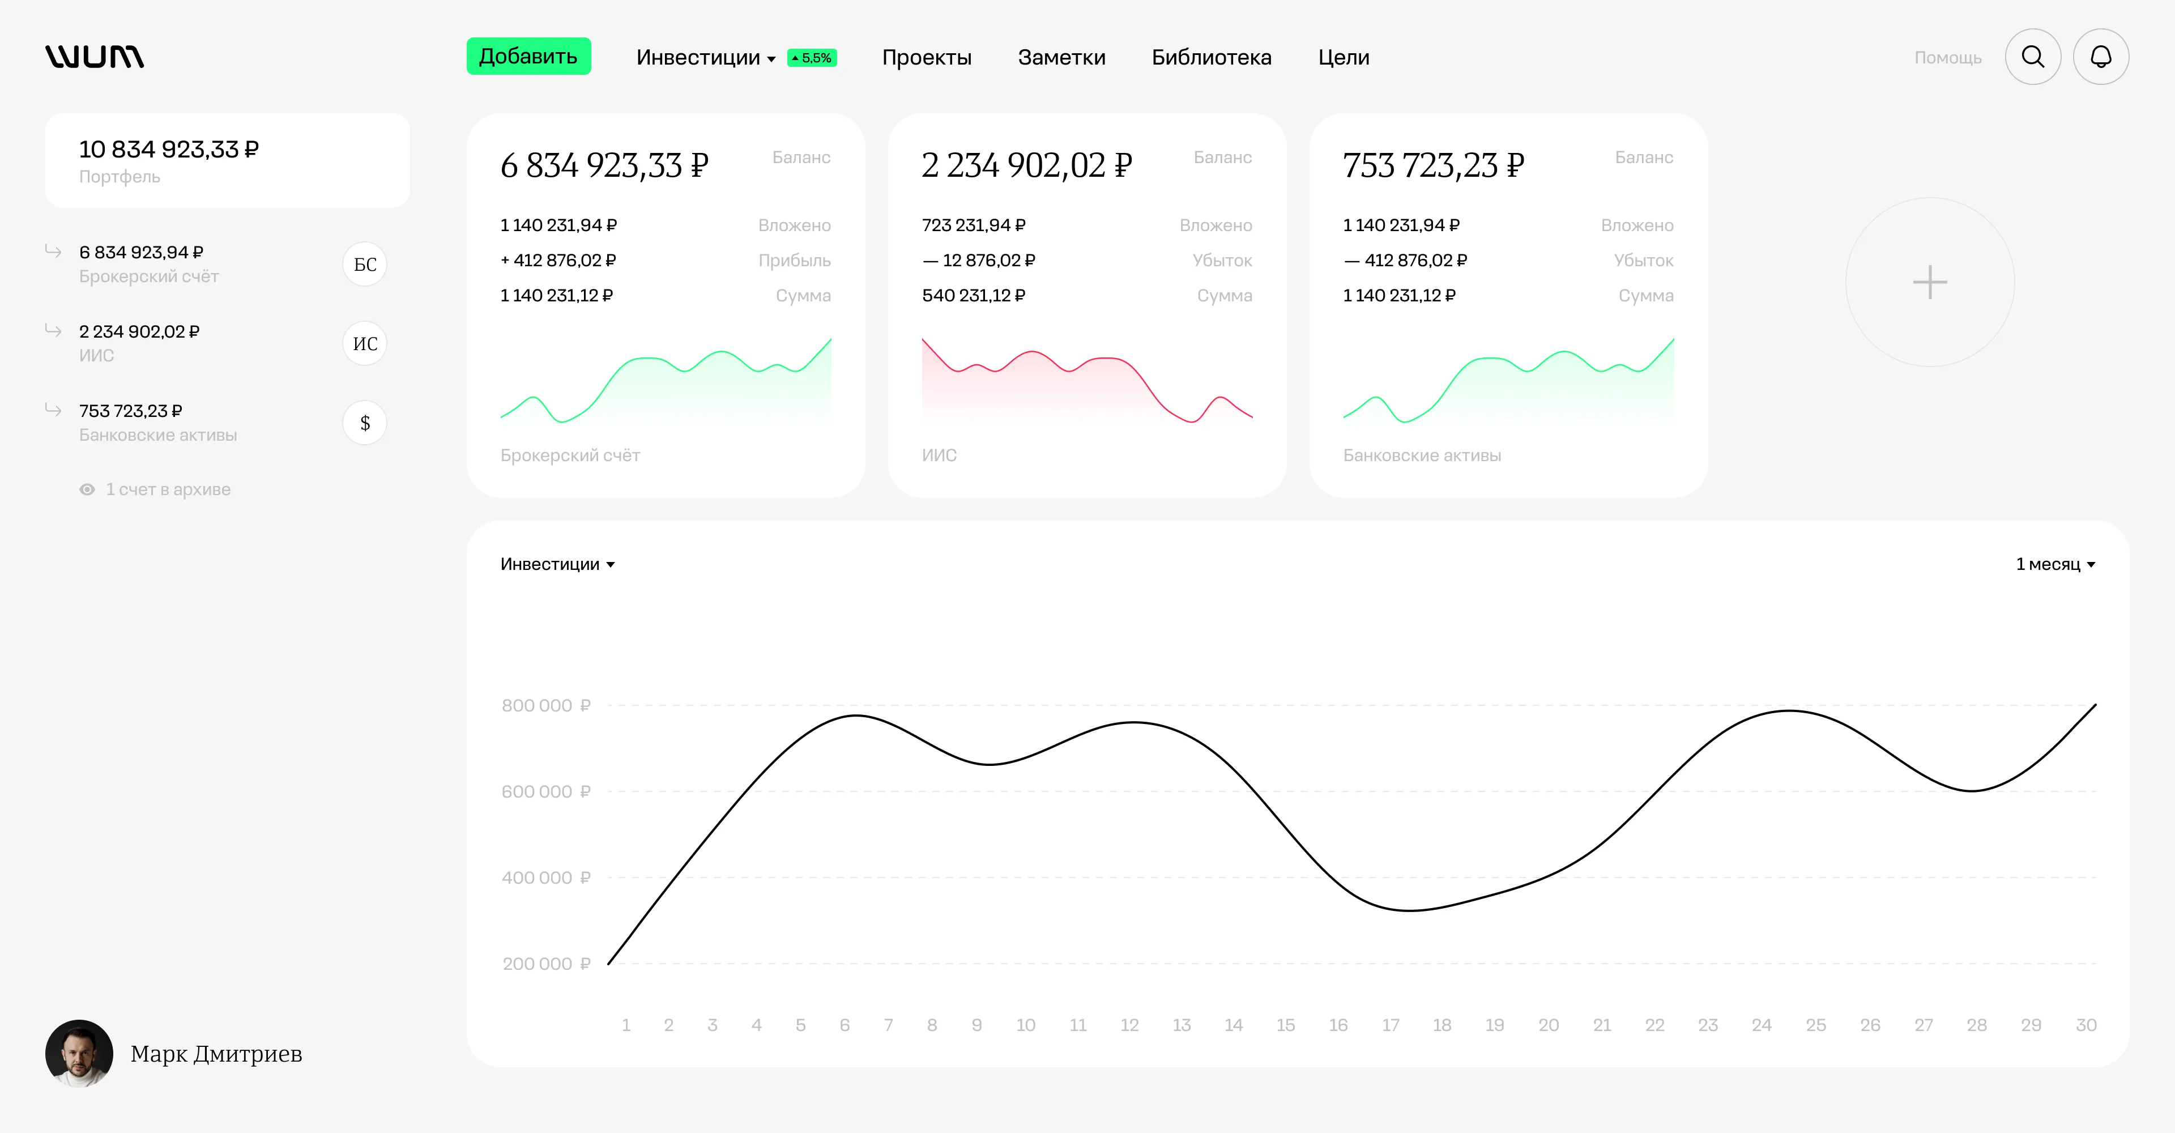Click day 15 on chart axis
The height and width of the screenshot is (1133, 2175).
tap(1285, 1025)
